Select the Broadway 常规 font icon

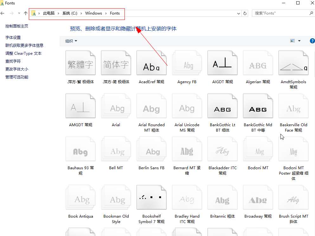pyautogui.click(x=258, y=197)
